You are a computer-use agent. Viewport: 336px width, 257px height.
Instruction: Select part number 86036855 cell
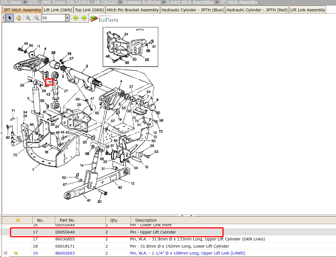65,239
